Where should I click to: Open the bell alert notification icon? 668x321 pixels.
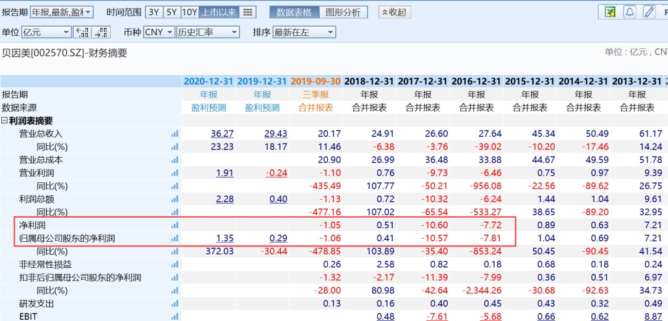pos(630,12)
